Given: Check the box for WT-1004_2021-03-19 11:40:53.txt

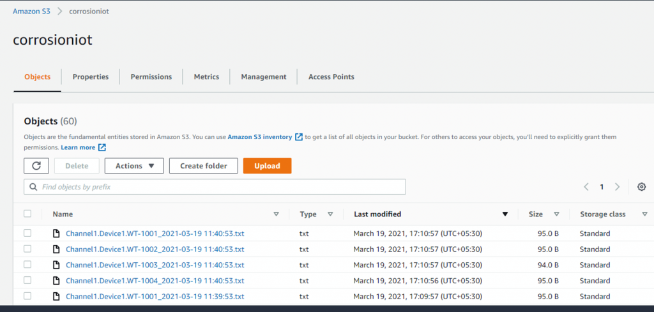Looking at the screenshot, I should [x=27, y=280].
